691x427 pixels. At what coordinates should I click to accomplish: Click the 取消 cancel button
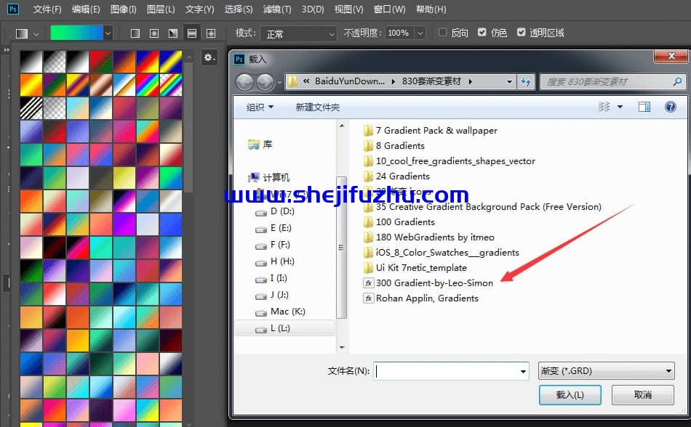pyautogui.click(x=642, y=395)
